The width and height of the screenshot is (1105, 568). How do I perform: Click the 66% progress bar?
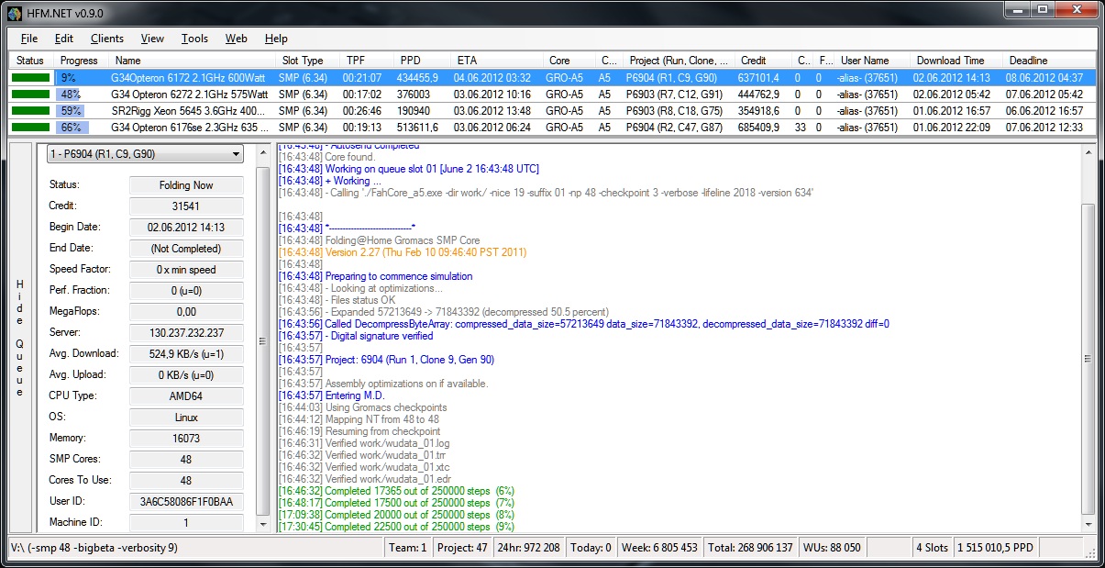(x=81, y=128)
